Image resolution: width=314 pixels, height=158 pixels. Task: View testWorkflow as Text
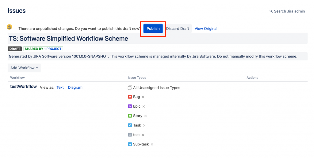click(x=60, y=87)
